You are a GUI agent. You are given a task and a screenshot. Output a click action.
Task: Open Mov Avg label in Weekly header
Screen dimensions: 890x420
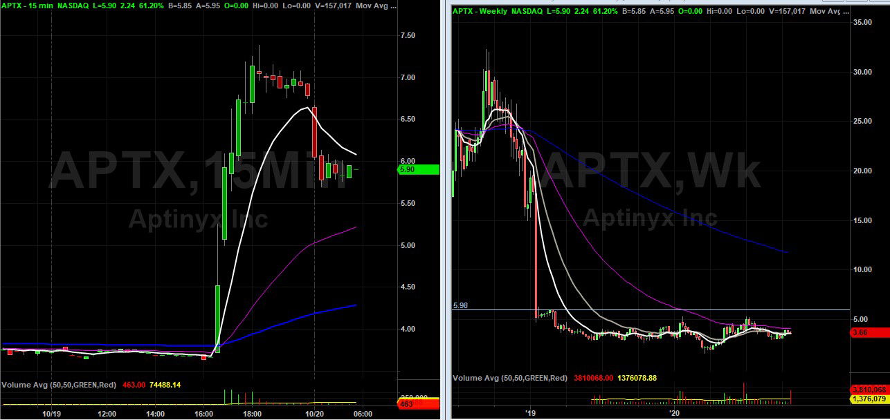click(x=827, y=12)
